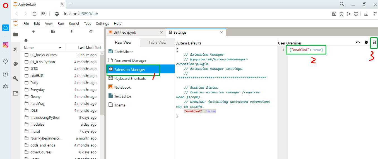This screenshot has width=378, height=159.
Task: Open the Open Tabs sidebar icon
Action: tap(16, 93)
